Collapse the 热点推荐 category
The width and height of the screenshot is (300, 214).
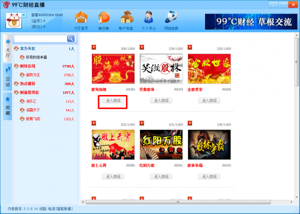45,84
